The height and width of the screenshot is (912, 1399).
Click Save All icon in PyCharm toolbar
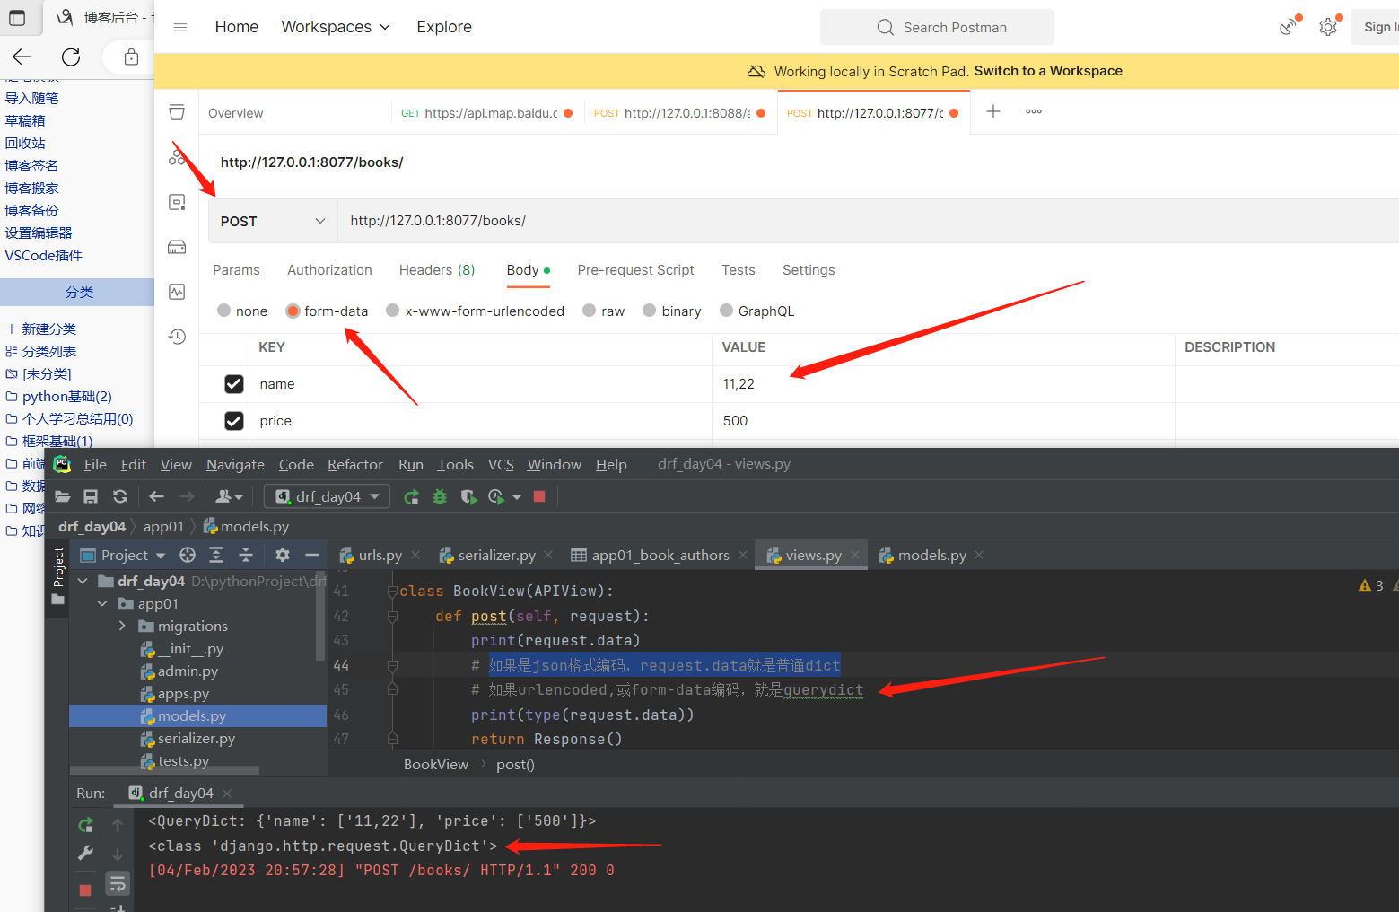click(91, 496)
